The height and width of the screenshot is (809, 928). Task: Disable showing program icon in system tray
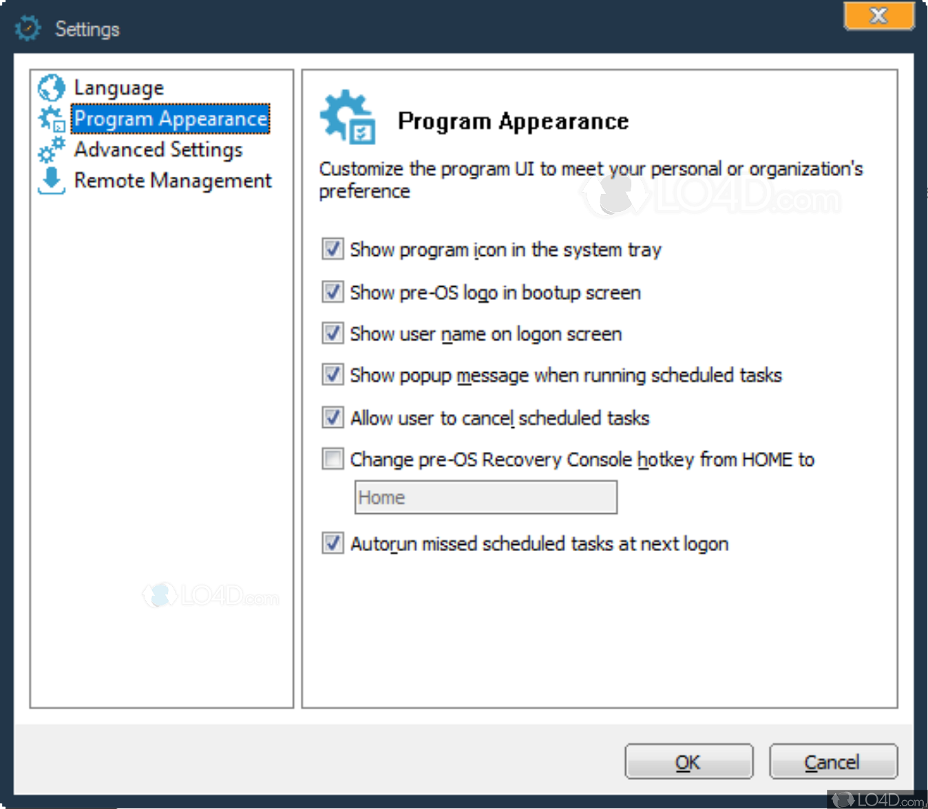pyautogui.click(x=333, y=249)
